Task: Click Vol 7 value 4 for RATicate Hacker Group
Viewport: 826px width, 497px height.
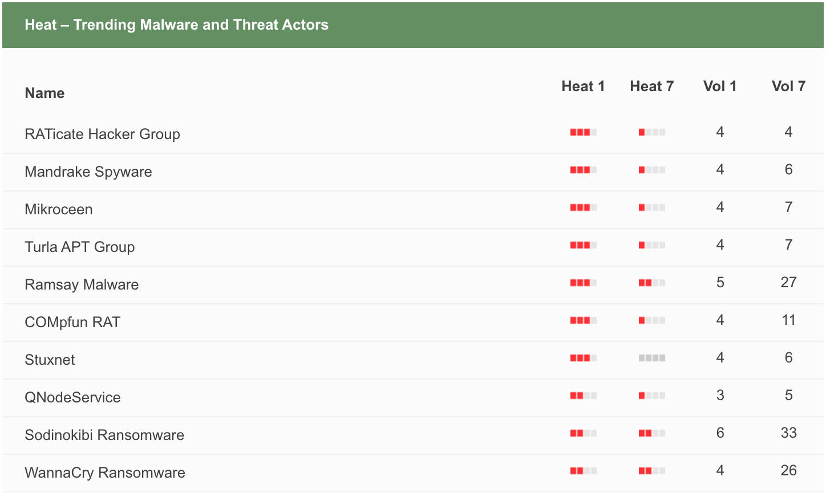Action: coord(788,132)
